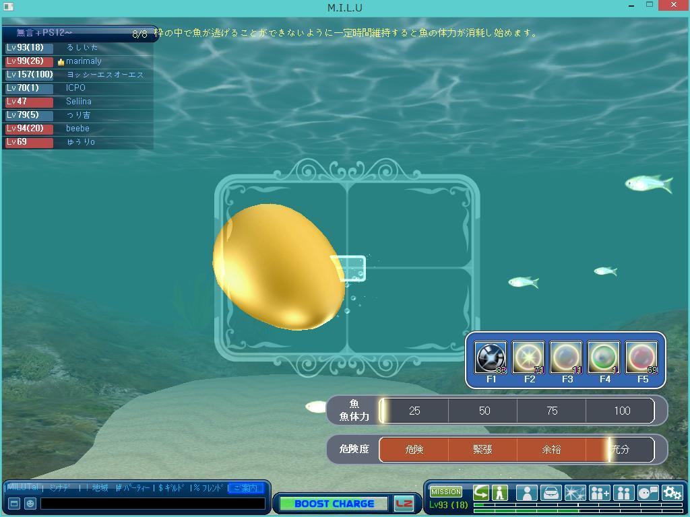Switch to the ご案内 chat tab
This screenshot has height=517, width=690.
click(x=246, y=488)
